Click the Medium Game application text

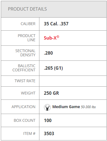click(x=66, y=107)
